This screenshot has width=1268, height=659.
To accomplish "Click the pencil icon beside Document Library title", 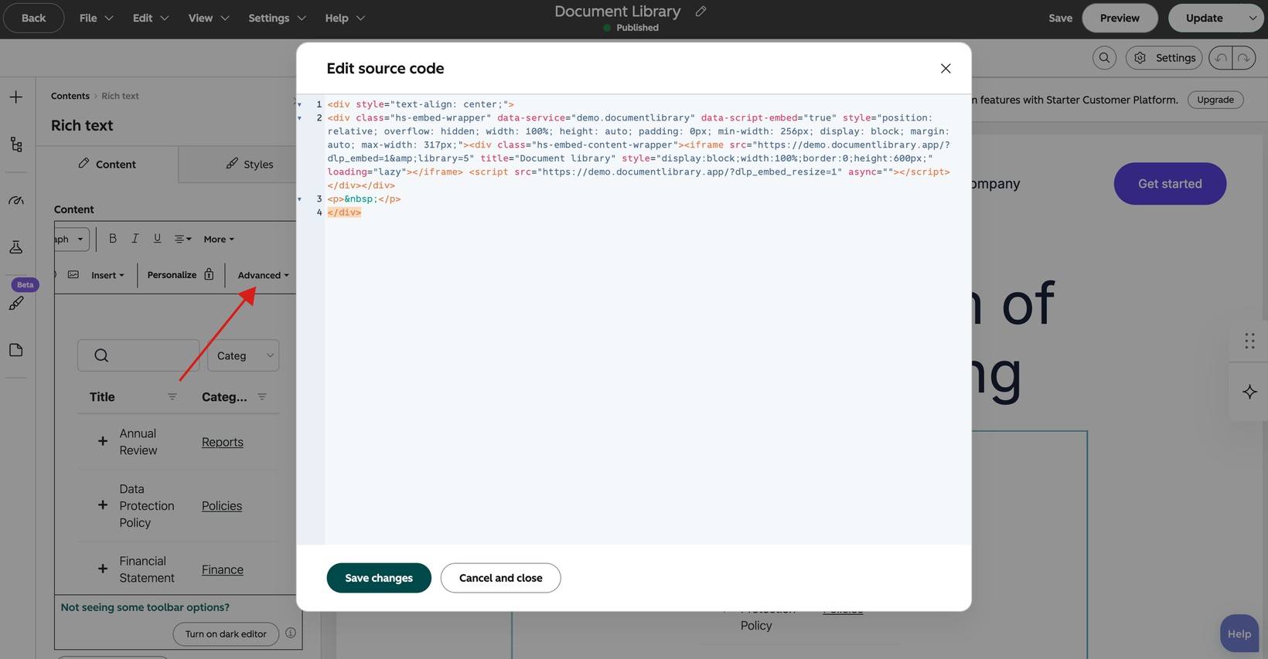I will coord(700,11).
